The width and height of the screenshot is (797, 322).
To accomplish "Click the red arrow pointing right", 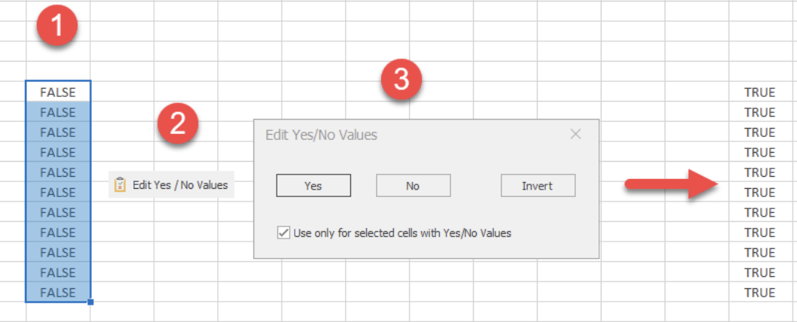I will (671, 184).
